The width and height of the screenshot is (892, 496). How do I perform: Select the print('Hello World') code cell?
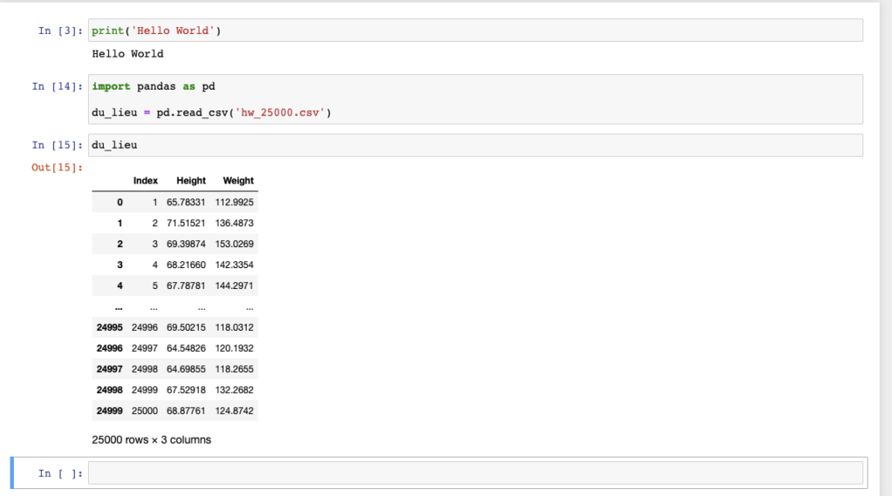coord(475,30)
